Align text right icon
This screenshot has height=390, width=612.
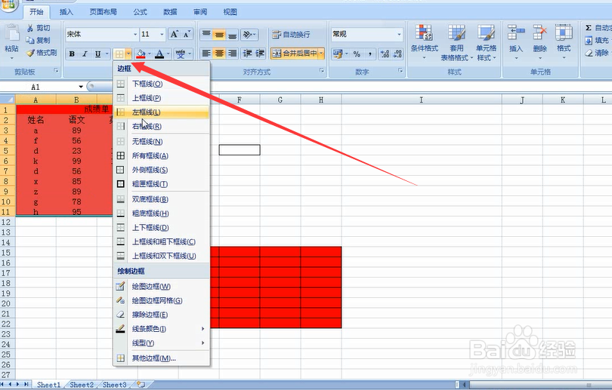point(232,54)
